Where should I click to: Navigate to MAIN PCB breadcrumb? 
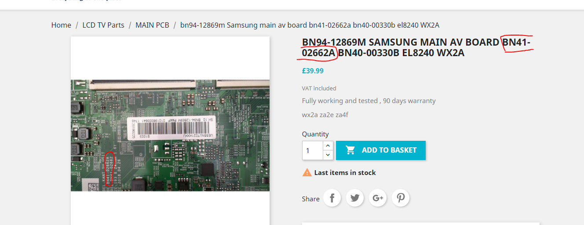click(x=152, y=25)
